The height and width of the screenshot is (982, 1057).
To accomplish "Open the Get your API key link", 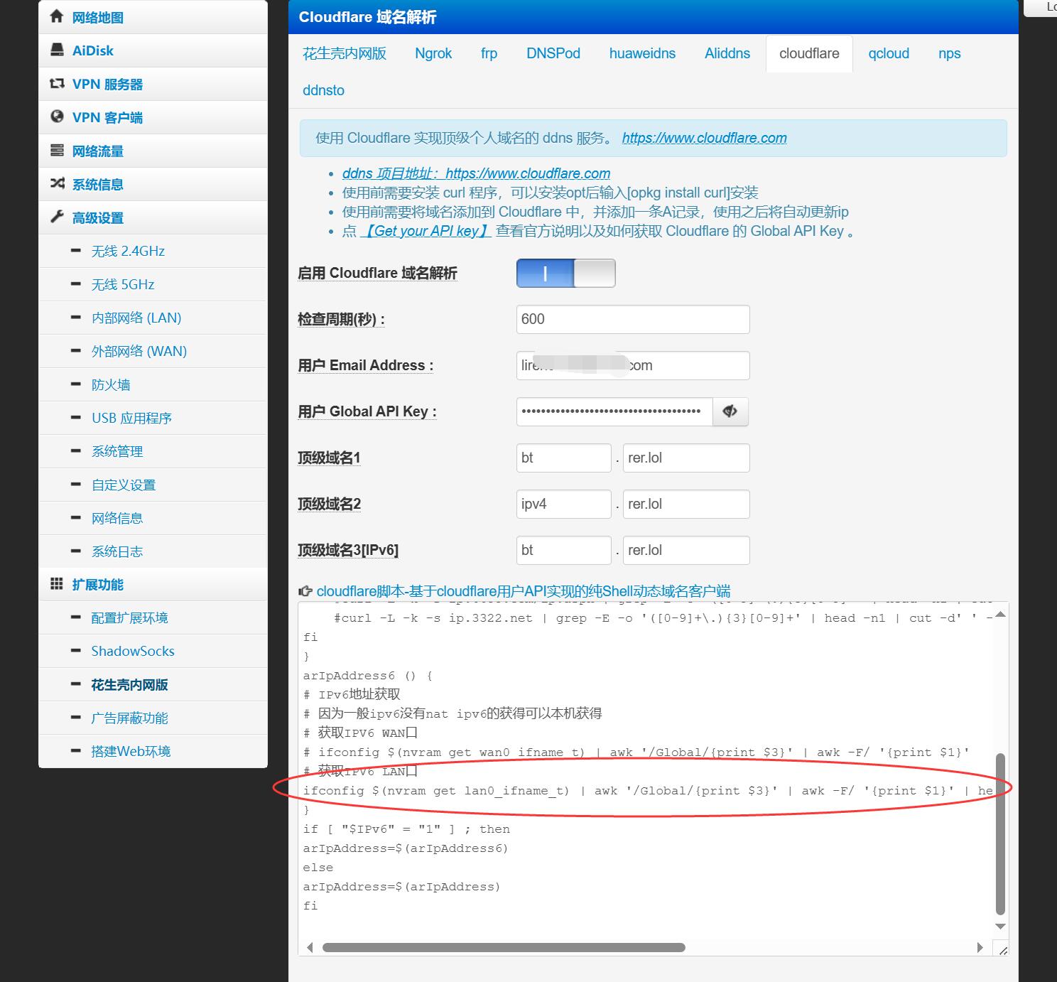I will [425, 231].
